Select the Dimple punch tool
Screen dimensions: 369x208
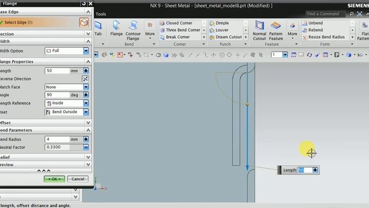click(219, 23)
